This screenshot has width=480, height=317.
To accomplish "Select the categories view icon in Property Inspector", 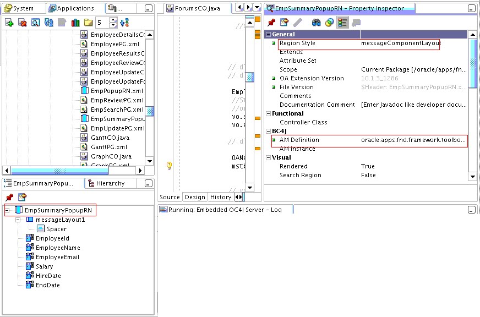I will (343, 23).
